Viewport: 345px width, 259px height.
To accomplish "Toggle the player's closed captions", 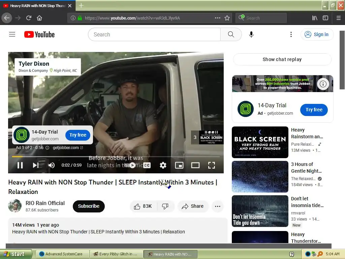I will [x=147, y=165].
